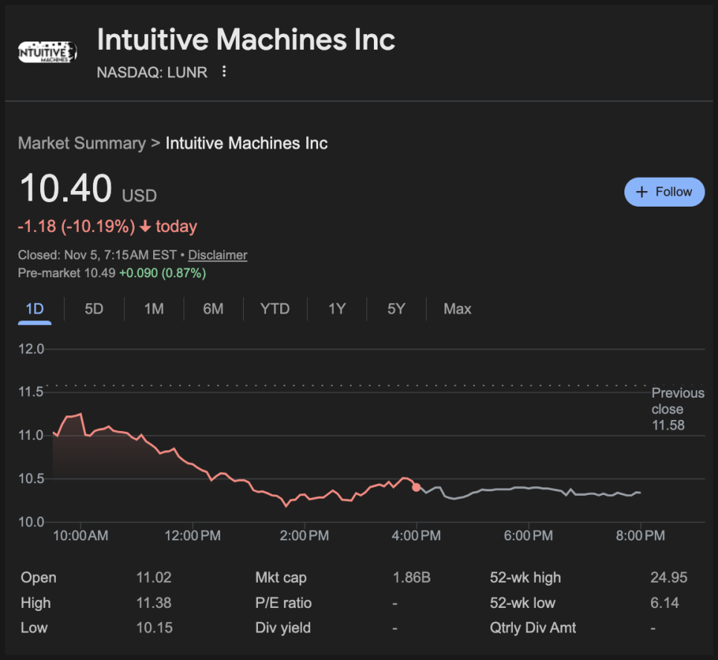Click the after-hours gray line on chart
This screenshot has height=660, width=718.
[520, 488]
